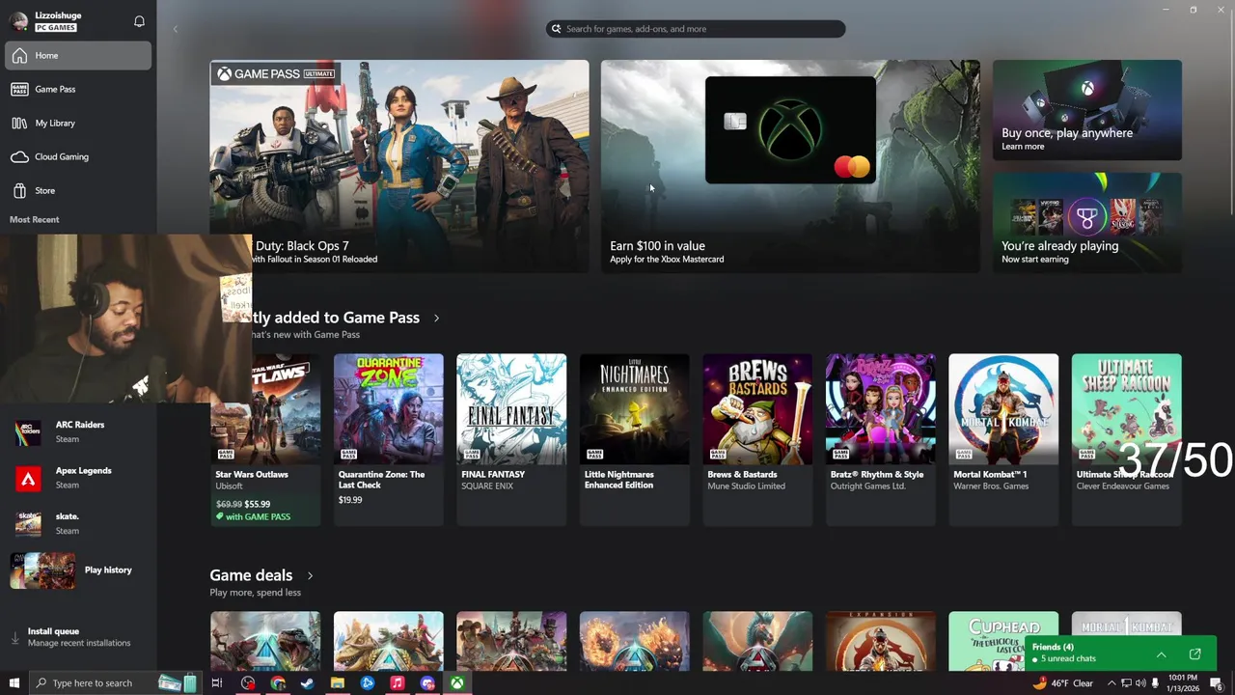This screenshot has width=1235, height=695.
Task: Open the Music app taskbar icon
Action: click(x=397, y=683)
